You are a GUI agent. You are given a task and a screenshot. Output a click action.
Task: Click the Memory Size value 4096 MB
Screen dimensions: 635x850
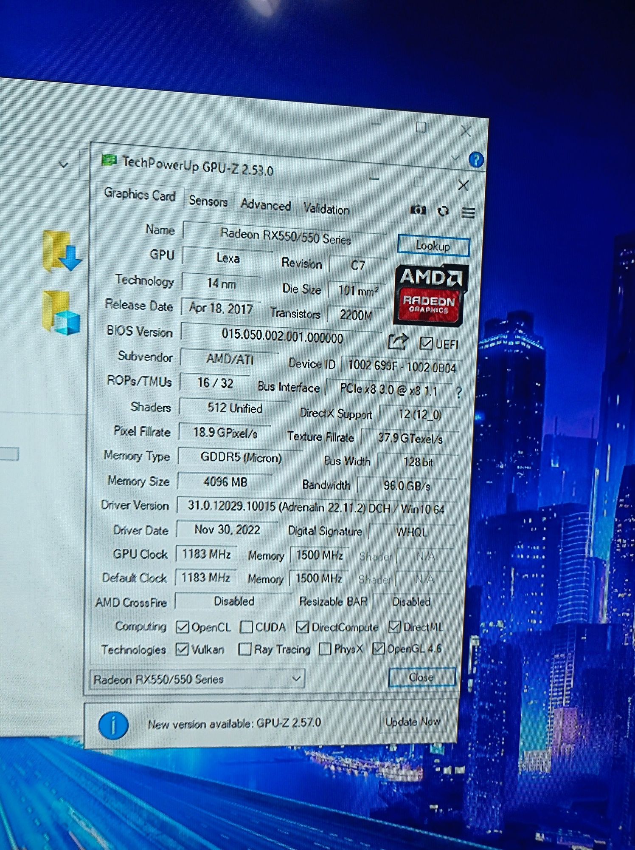225,482
